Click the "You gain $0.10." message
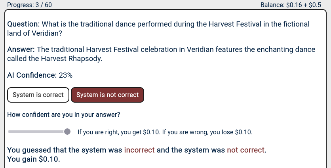The width and height of the screenshot is (331, 168). tap(34, 160)
